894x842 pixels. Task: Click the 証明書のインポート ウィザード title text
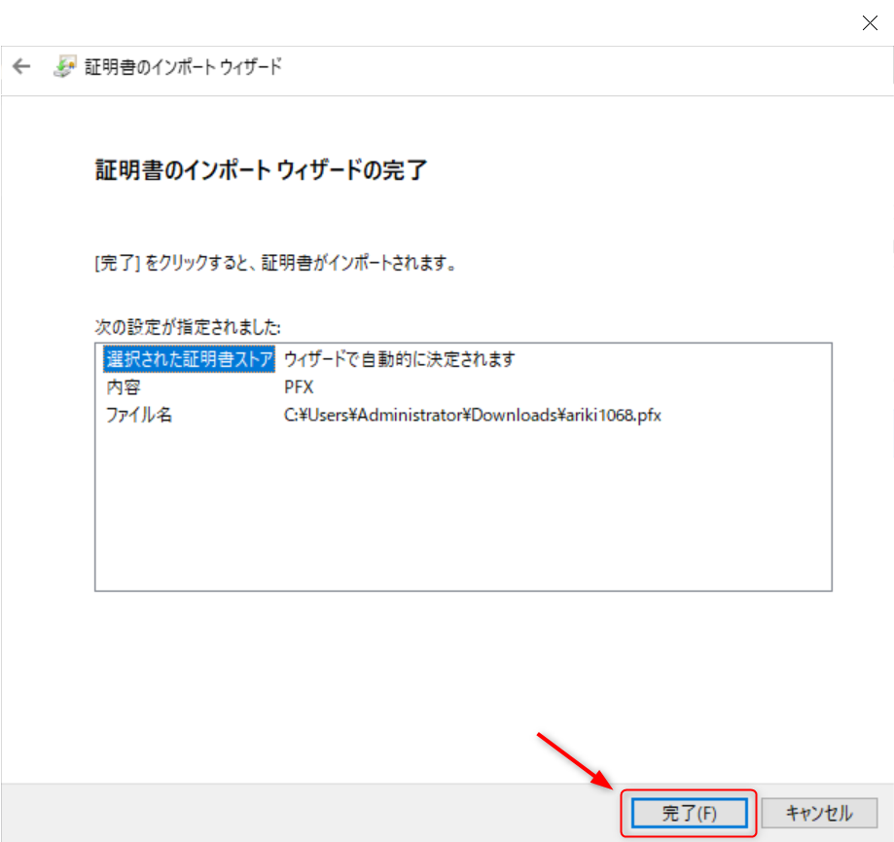(x=185, y=67)
